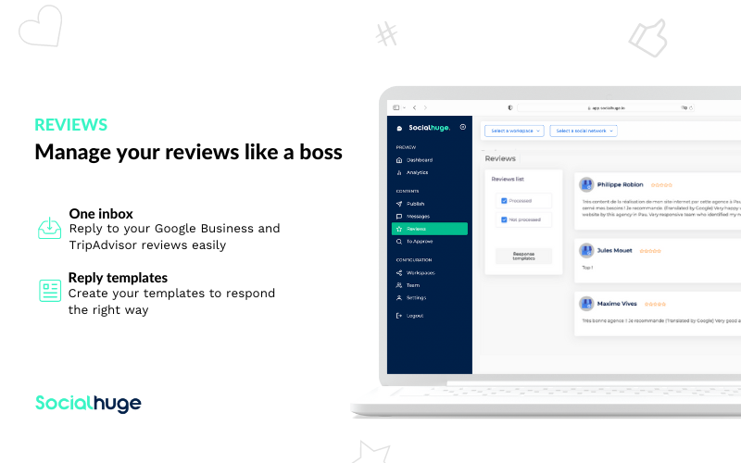Open Settings in the sidebar
Image resolution: width=741 pixels, height=463 pixels.
click(416, 297)
